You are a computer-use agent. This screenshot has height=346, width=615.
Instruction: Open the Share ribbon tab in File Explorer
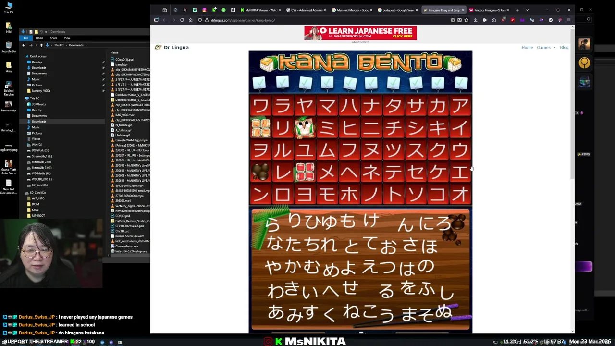click(x=53, y=38)
